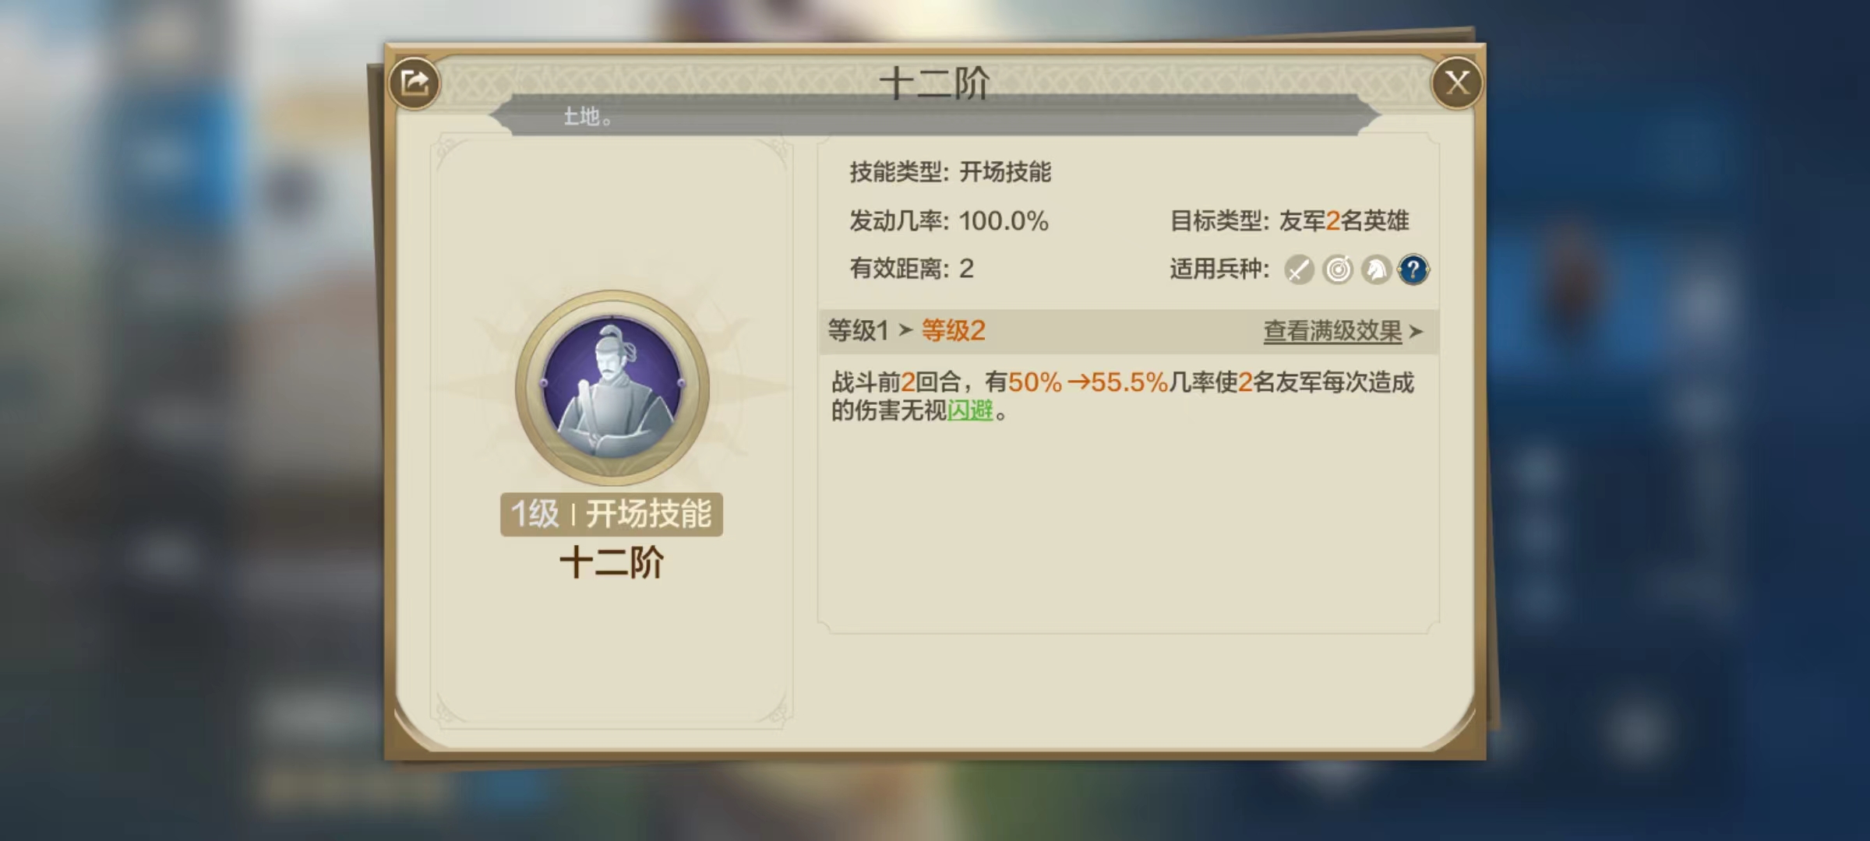Click the 目标类型 友军2名英雄 text
This screenshot has height=841, width=1870.
pos(1290,221)
